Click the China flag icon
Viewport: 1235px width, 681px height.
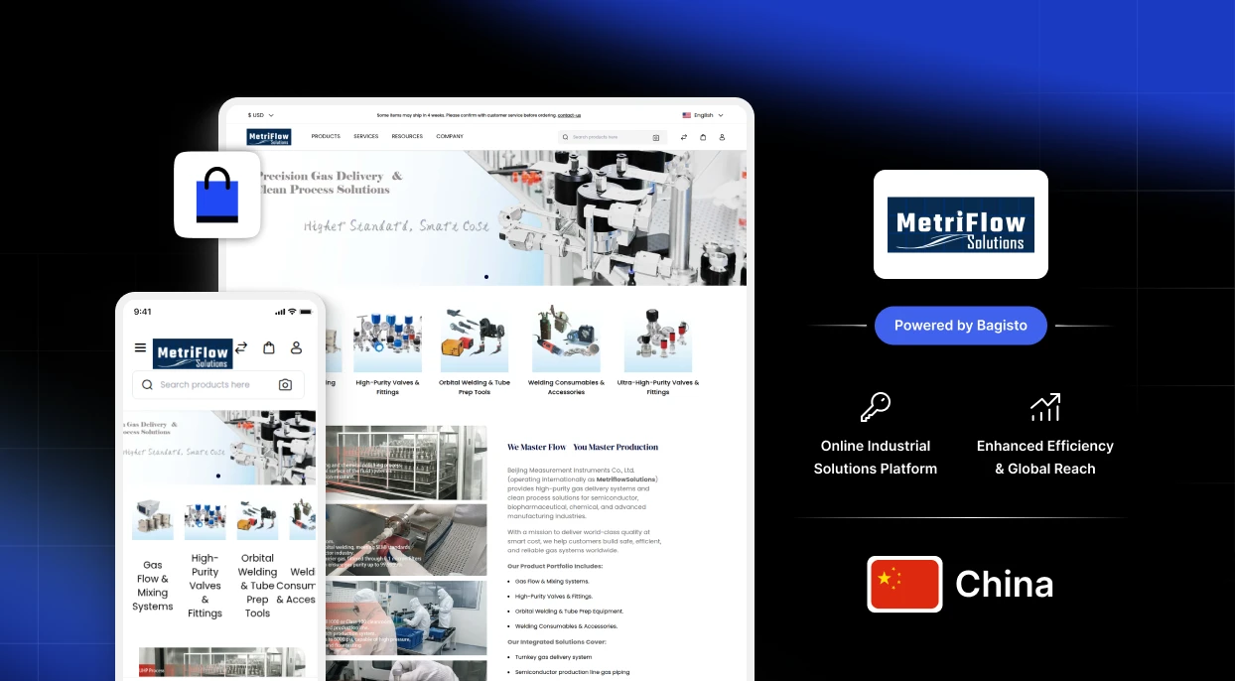[x=904, y=584]
